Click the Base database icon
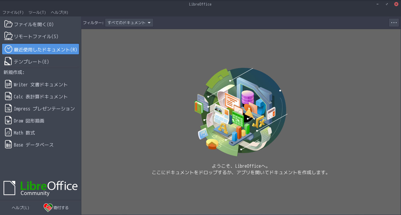Viewport: 401px width, 215px height. pos(9,145)
